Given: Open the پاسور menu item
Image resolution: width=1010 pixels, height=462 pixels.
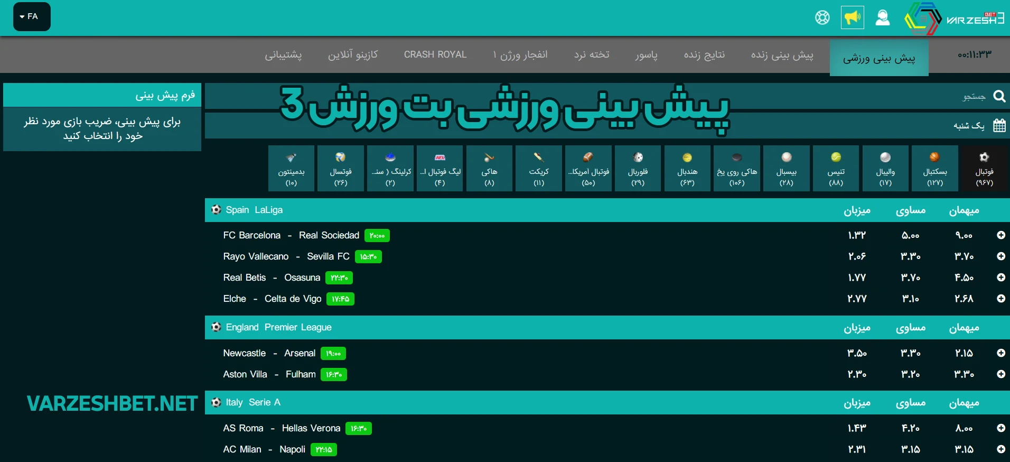Looking at the screenshot, I should (647, 55).
